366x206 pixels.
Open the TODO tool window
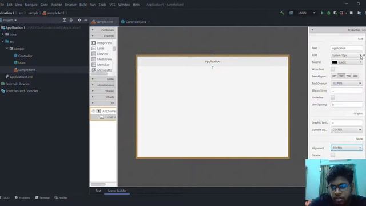click(5, 197)
